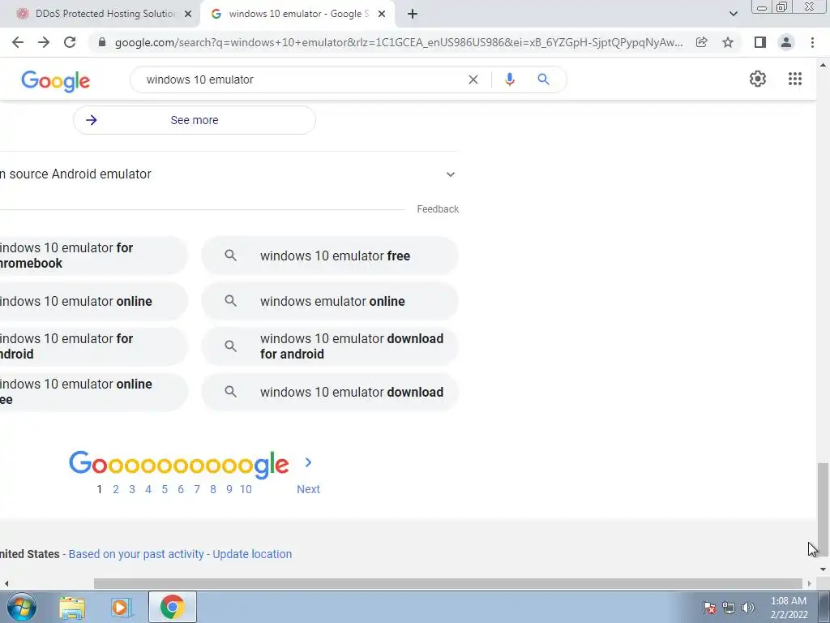
Task: Open windows 10 emulator online free suggestion
Action: [x=94, y=392]
